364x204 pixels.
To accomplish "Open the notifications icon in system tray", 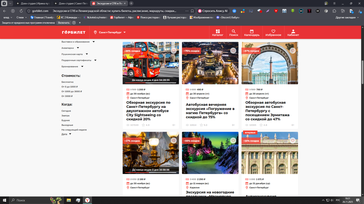I will click(x=359, y=200).
